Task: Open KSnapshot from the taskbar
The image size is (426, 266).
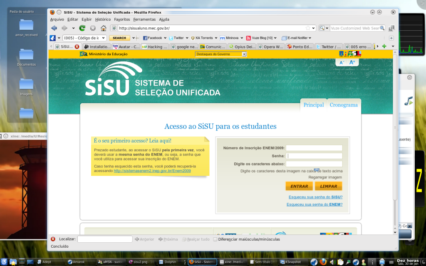Action: pyautogui.click(x=292, y=262)
